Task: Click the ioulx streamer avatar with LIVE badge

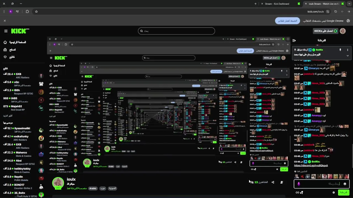Action: [58, 183]
